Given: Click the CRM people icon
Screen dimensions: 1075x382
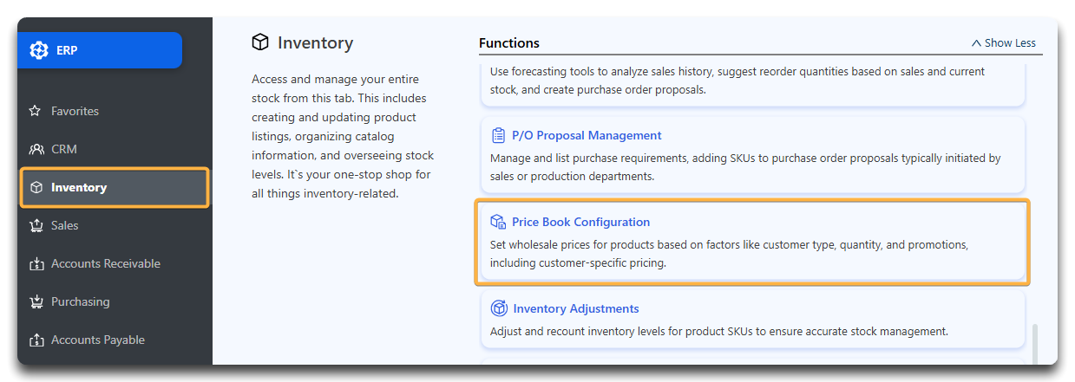Looking at the screenshot, I should click(36, 149).
